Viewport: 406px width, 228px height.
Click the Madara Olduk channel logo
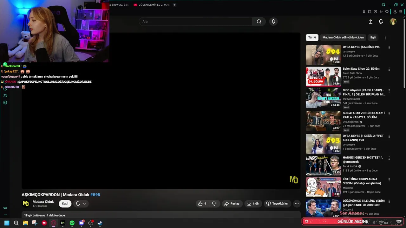coord(26,204)
